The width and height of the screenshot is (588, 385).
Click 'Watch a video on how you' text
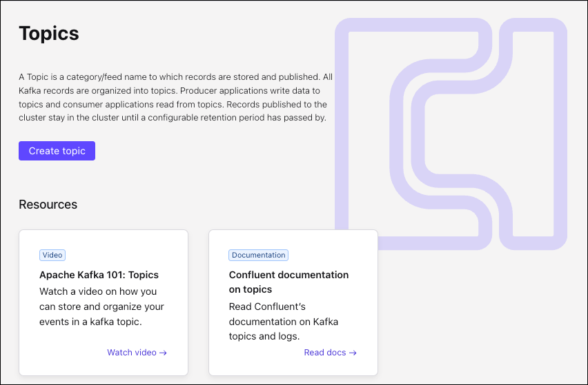tap(98, 291)
